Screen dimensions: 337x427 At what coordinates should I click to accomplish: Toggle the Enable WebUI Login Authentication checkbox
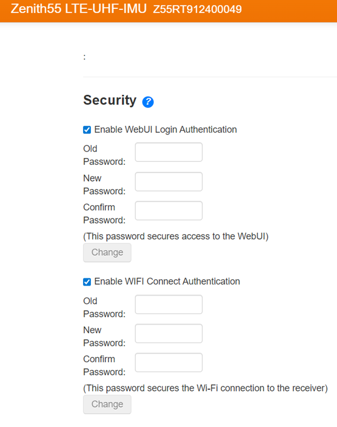click(x=87, y=130)
